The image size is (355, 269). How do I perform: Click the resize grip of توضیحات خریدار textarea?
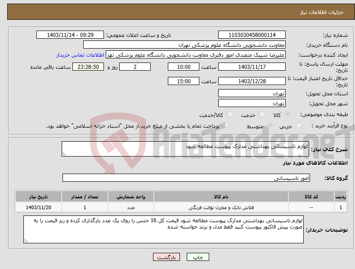[26, 241]
